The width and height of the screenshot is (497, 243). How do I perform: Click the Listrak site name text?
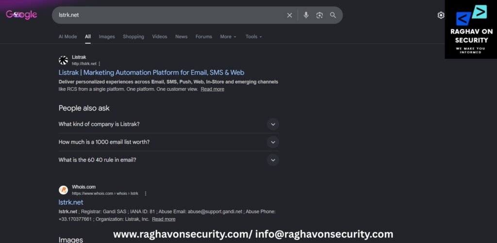coord(79,57)
